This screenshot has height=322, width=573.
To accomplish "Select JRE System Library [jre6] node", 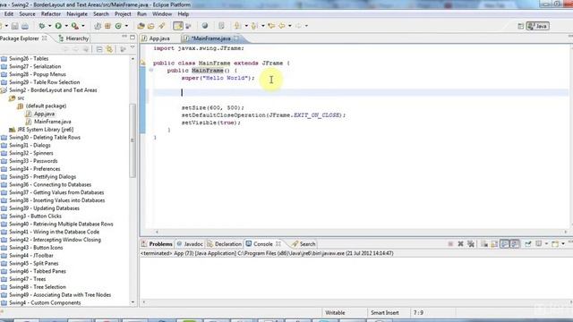I will point(46,130).
